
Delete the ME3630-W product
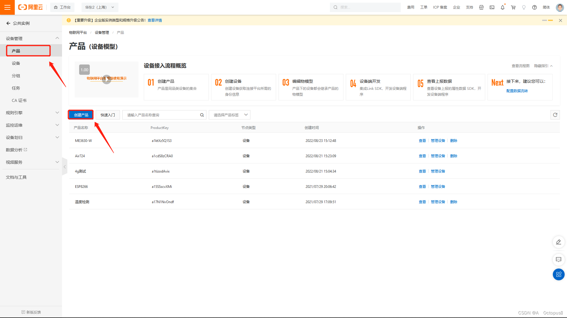pyautogui.click(x=454, y=141)
